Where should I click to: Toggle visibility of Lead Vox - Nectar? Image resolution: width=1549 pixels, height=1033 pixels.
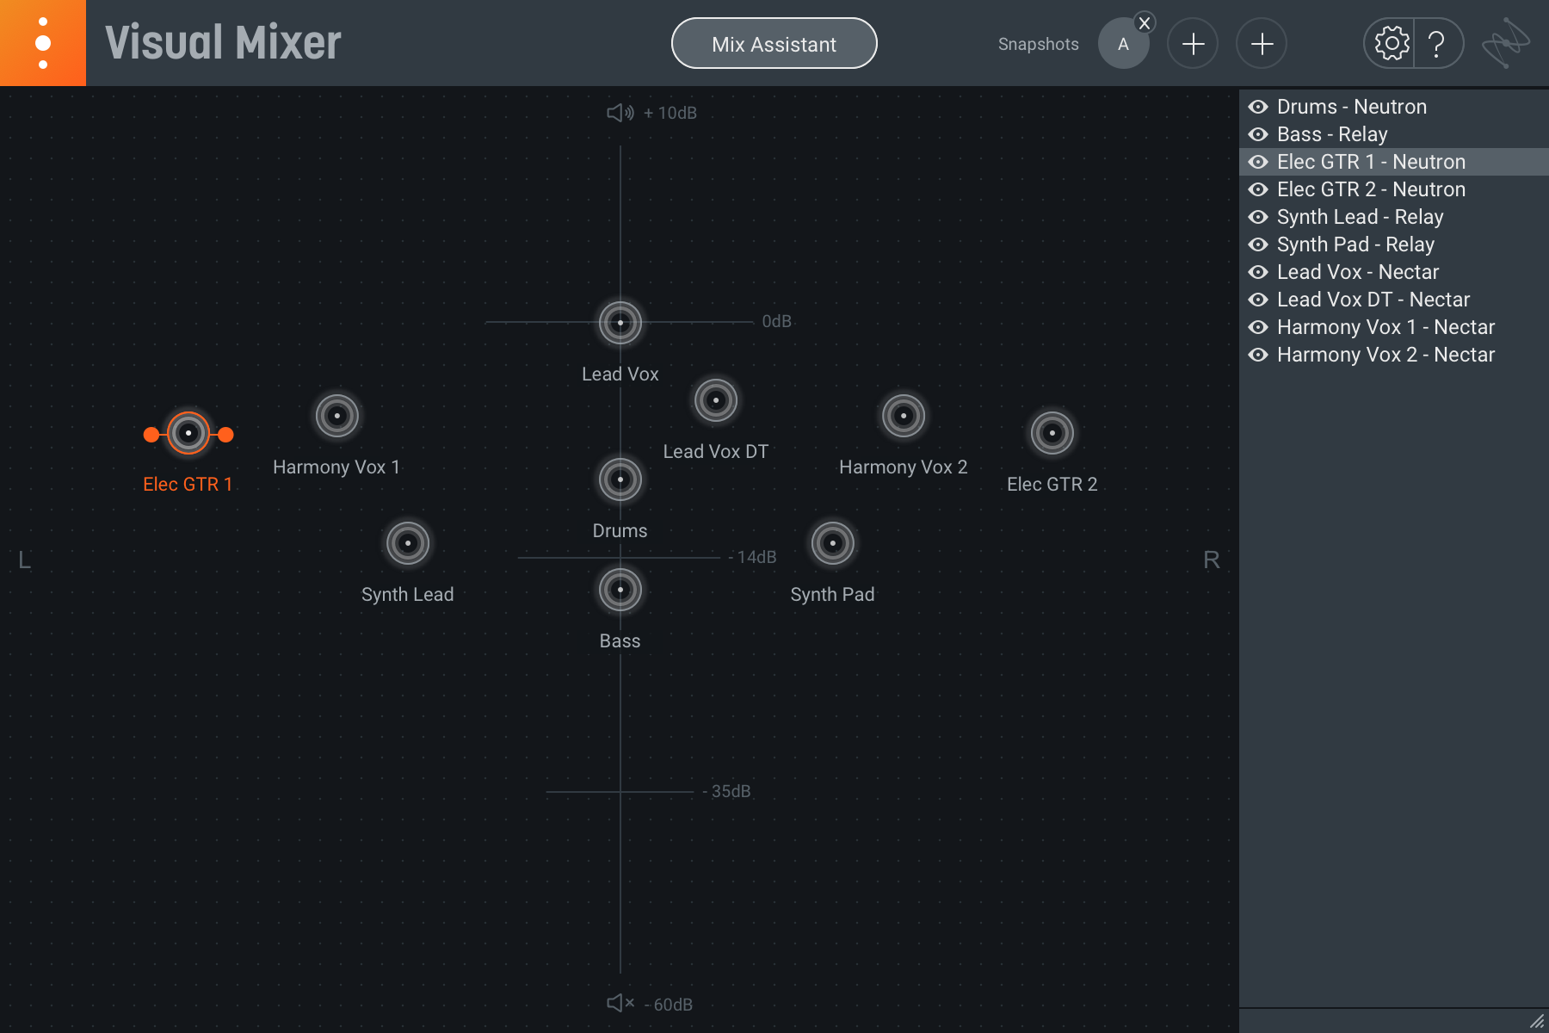[1259, 271]
